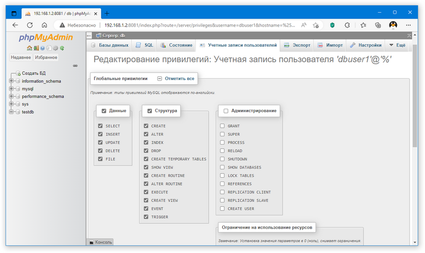Open the Состояние tab

click(176, 45)
